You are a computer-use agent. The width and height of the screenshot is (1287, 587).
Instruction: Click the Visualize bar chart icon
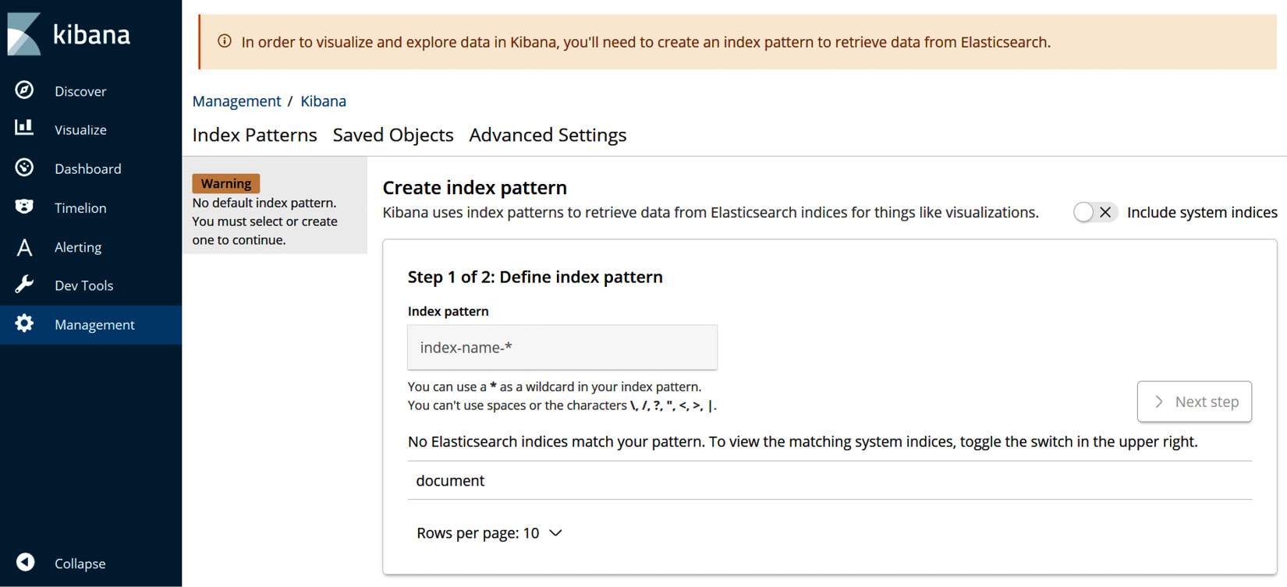coord(24,128)
